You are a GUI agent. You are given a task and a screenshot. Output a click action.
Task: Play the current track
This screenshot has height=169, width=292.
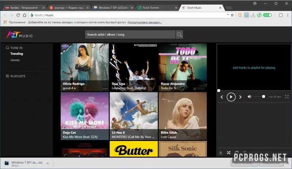(x=231, y=97)
